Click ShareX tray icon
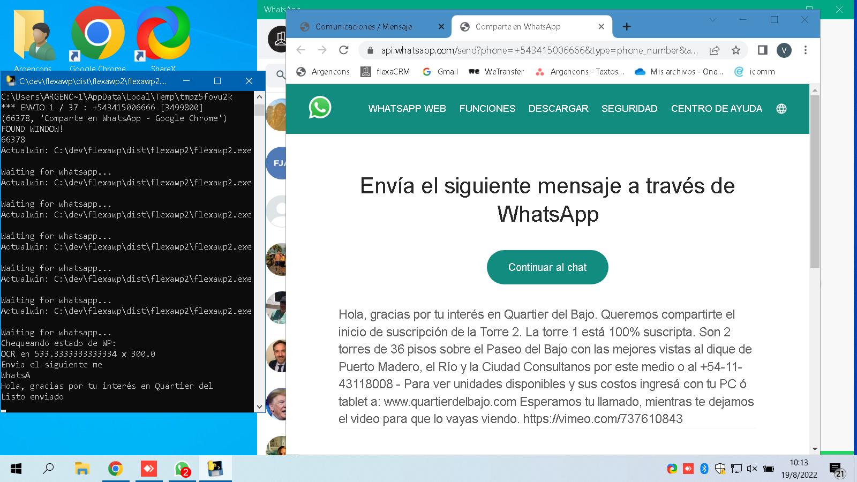857x482 pixels. point(672,469)
